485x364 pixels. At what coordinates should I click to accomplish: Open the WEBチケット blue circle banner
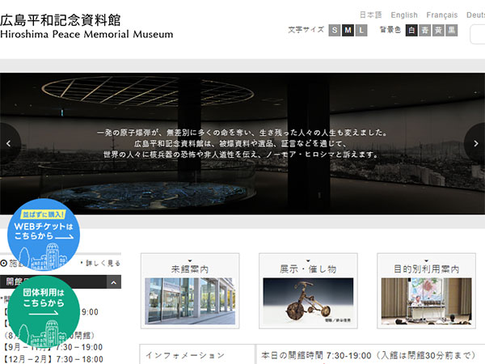(x=44, y=235)
